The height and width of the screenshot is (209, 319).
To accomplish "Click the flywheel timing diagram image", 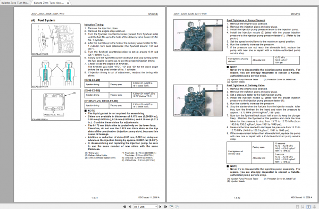I will 56,39.
